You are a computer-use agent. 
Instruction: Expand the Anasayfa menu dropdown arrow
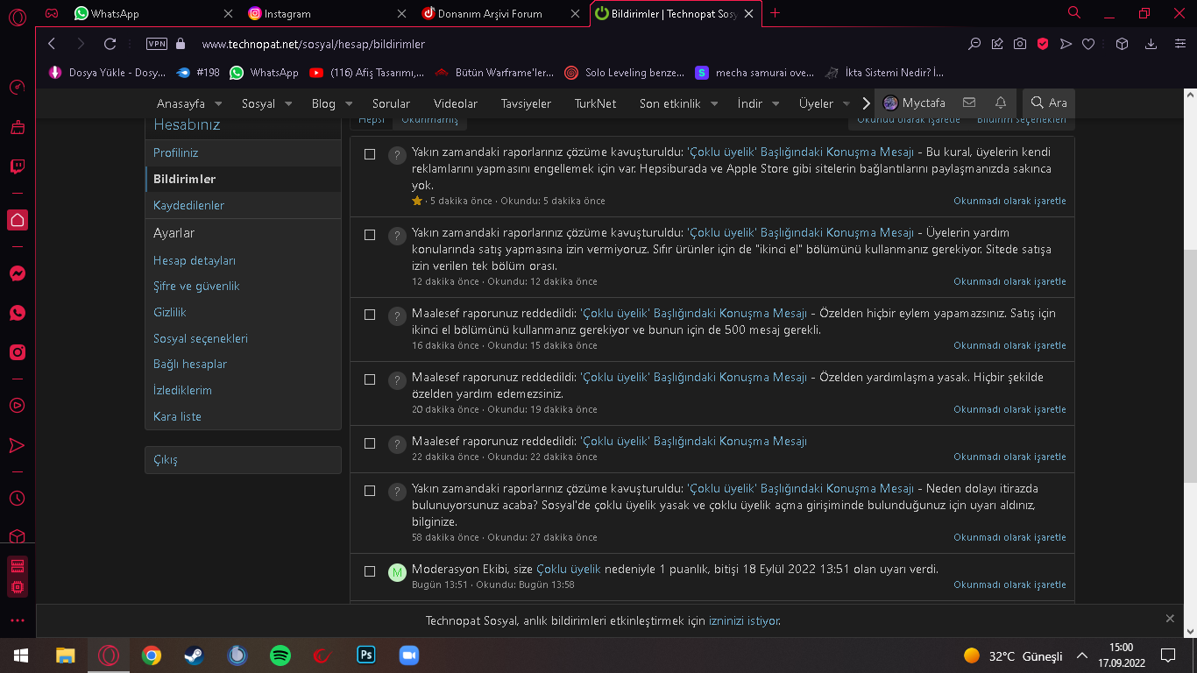[x=216, y=103]
